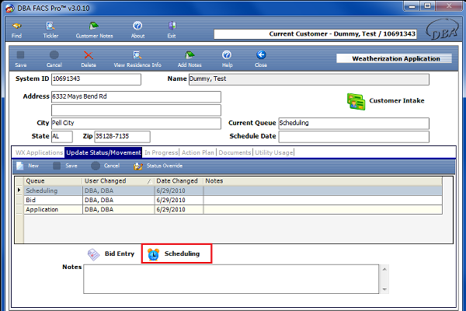Open Customer Notes from top toolbar
The height and width of the screenshot is (311, 466).
click(94, 30)
